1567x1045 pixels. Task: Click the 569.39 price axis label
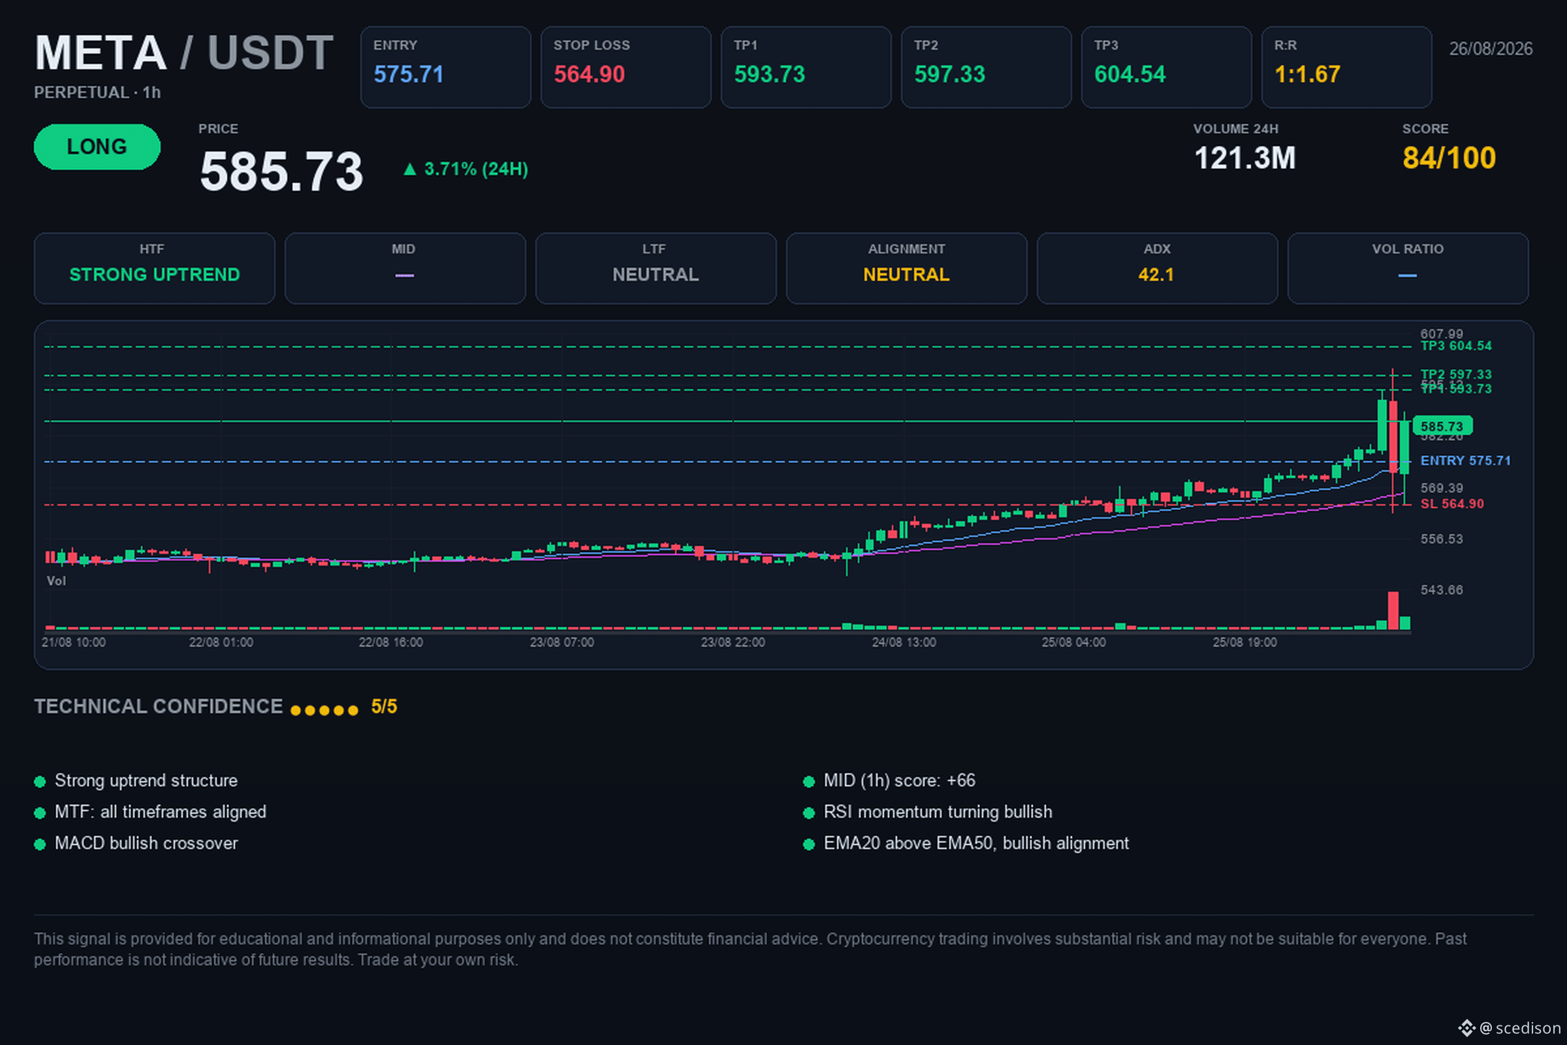1441,489
